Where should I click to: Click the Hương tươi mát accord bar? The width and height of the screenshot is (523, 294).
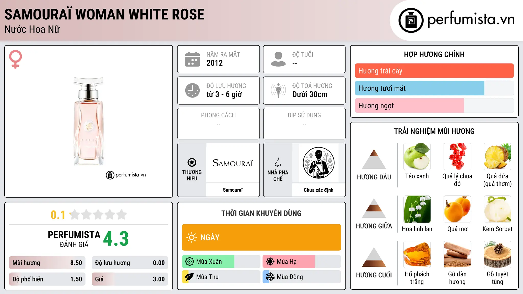coord(434,88)
